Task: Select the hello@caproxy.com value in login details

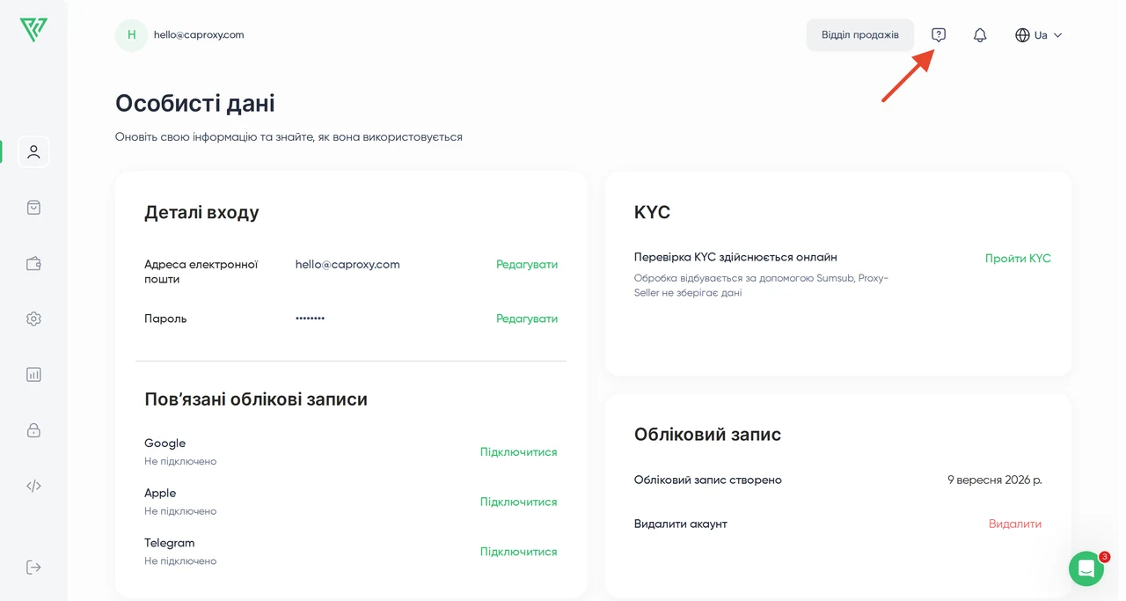Action: 347,264
